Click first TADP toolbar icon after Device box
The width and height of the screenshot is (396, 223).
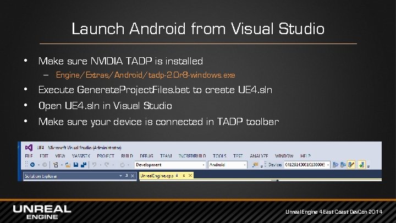335,165
